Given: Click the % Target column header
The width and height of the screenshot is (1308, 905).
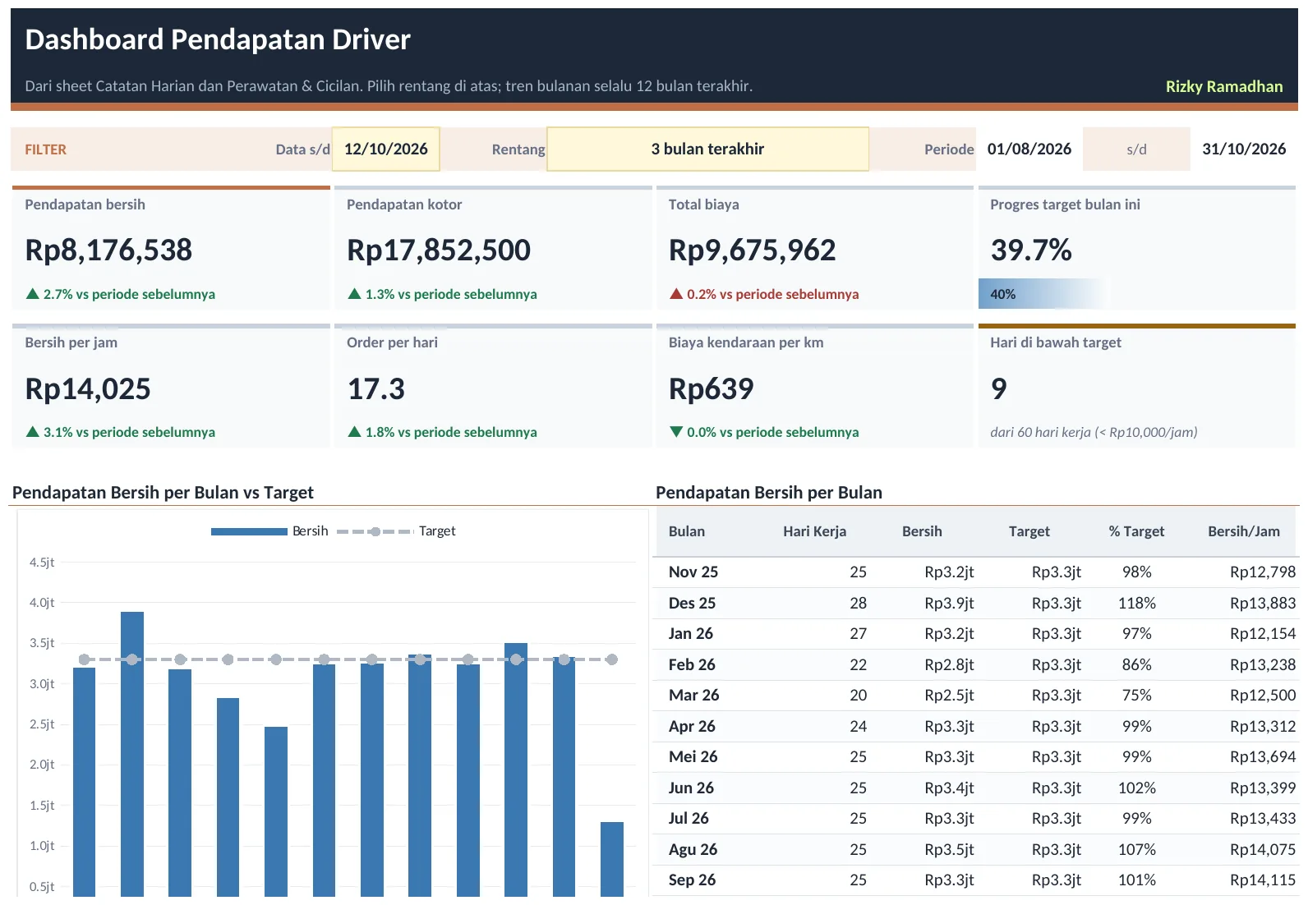Looking at the screenshot, I should click(1136, 531).
